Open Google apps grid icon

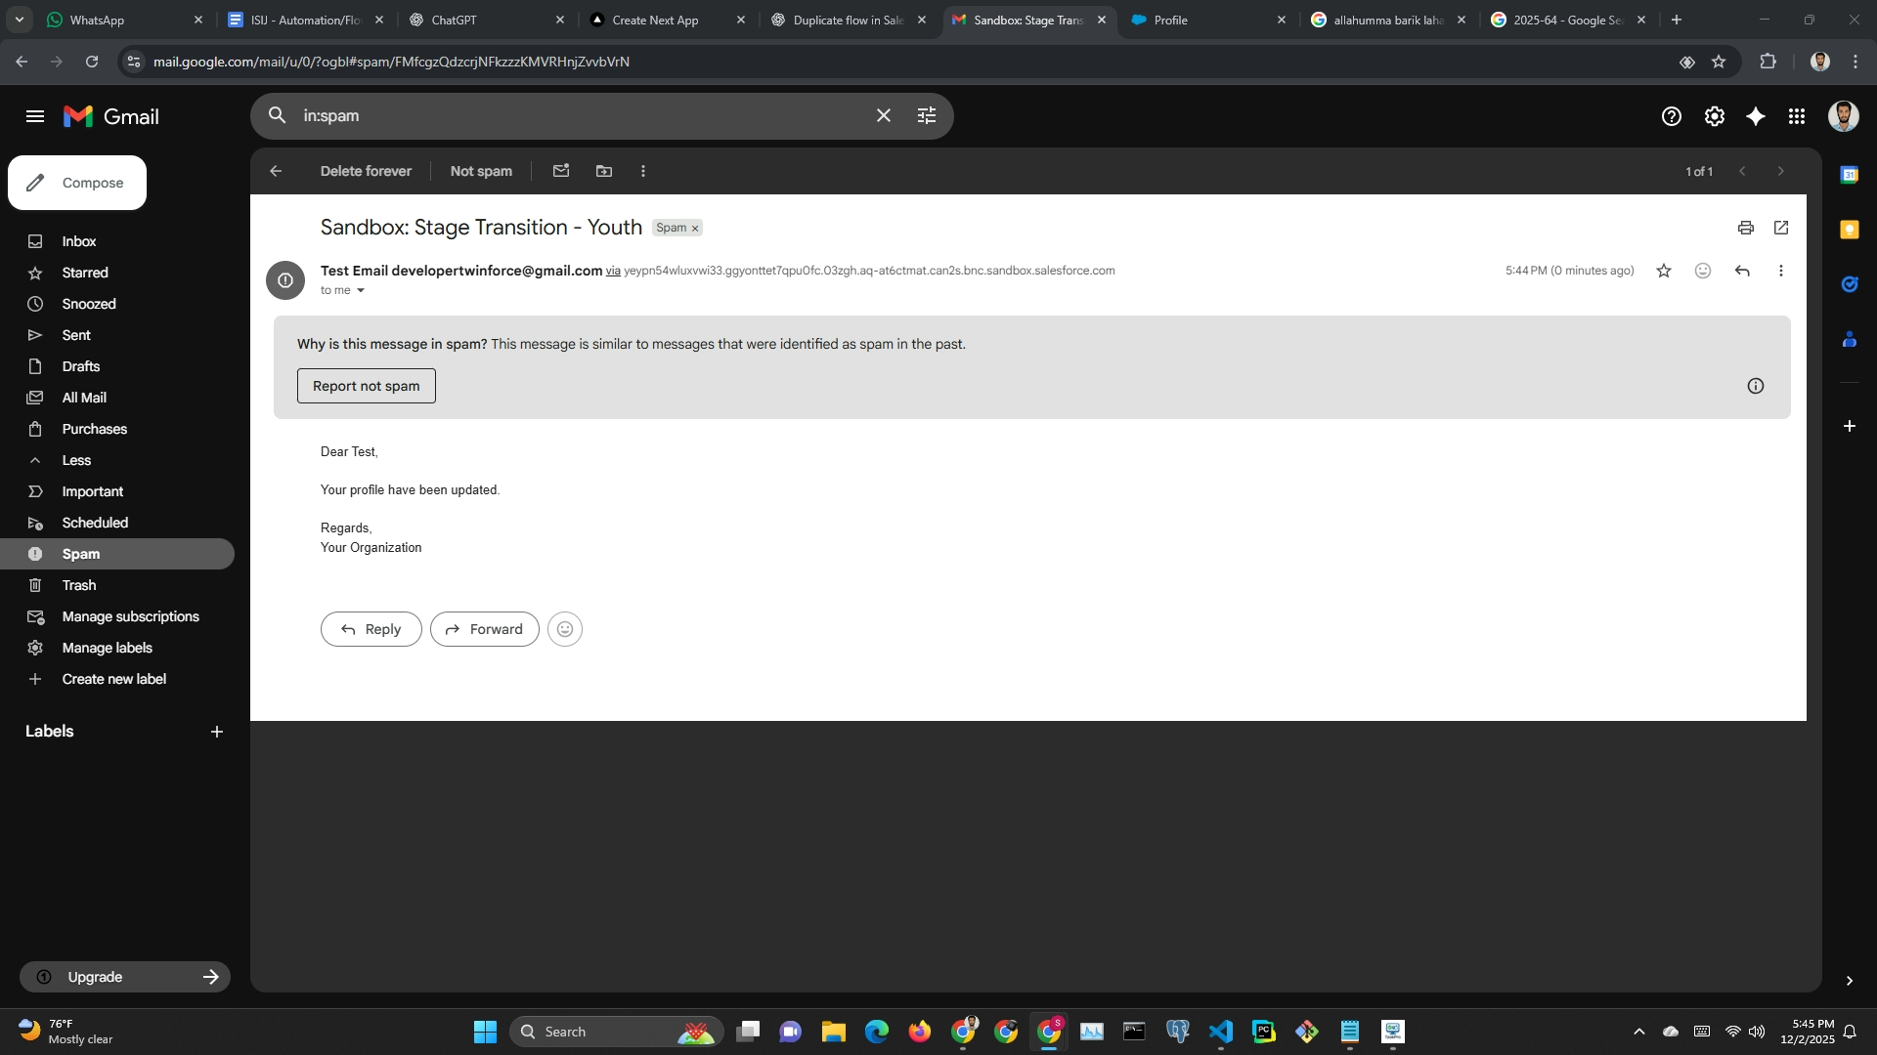1796,116
